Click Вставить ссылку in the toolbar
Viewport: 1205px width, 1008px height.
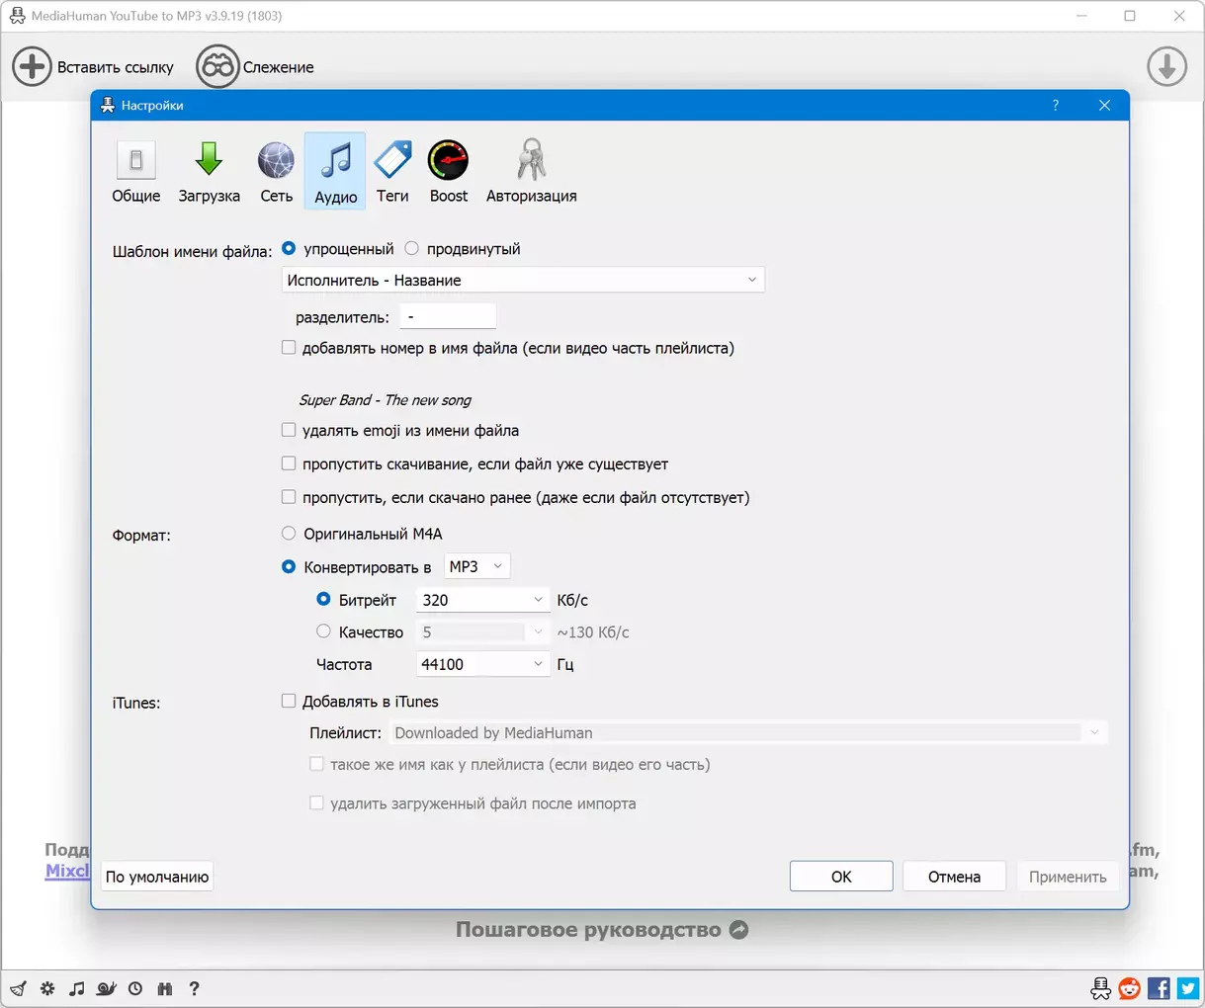(x=94, y=67)
